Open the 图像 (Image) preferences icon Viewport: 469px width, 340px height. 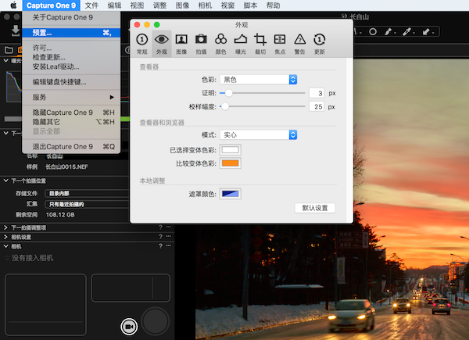click(x=181, y=42)
